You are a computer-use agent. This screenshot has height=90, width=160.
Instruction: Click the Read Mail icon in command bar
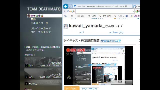[78, 16]
